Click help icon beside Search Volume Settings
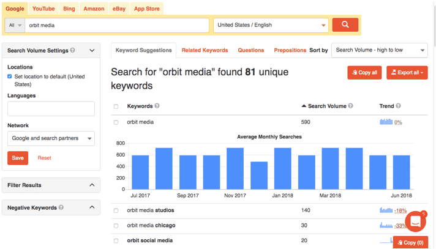This screenshot has width=436, height=249. click(73, 50)
